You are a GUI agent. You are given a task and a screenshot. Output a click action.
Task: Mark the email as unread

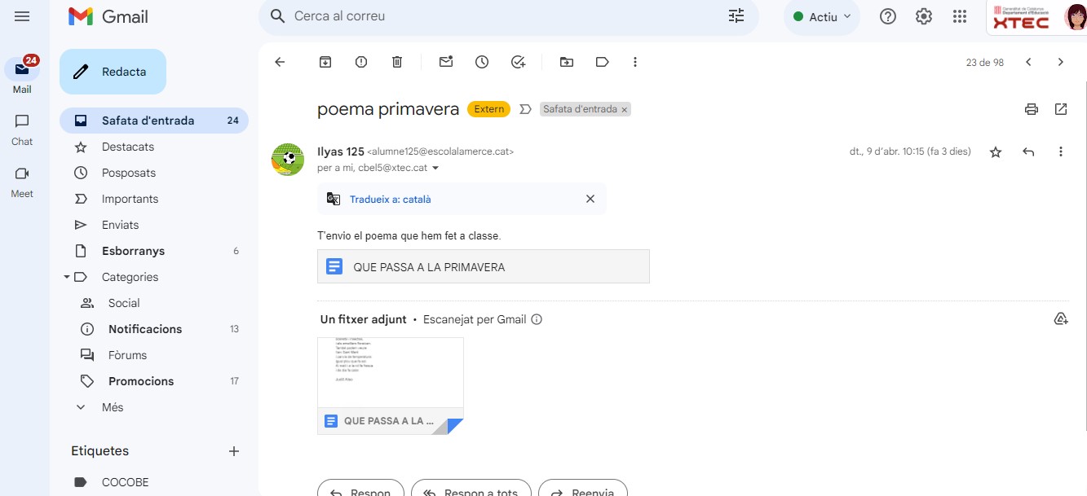[446, 62]
